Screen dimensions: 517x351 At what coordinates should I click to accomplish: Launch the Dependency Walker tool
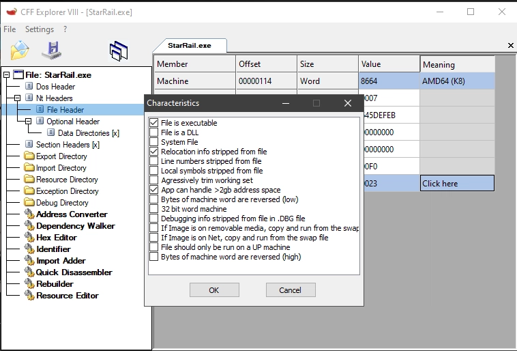[75, 226]
